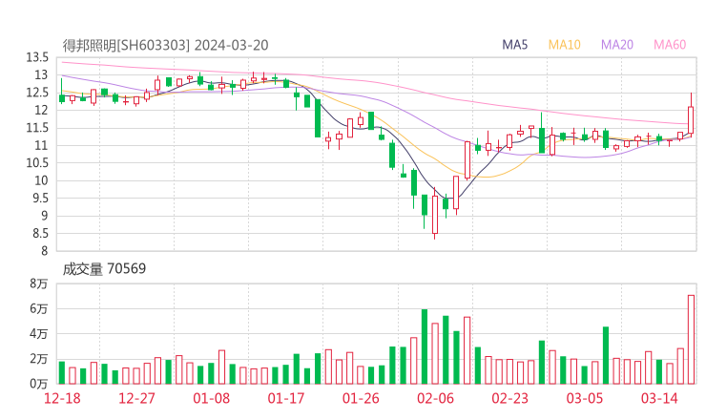Click the 2万 volume axis label
The height and width of the screenshot is (420, 706).
tap(39, 359)
